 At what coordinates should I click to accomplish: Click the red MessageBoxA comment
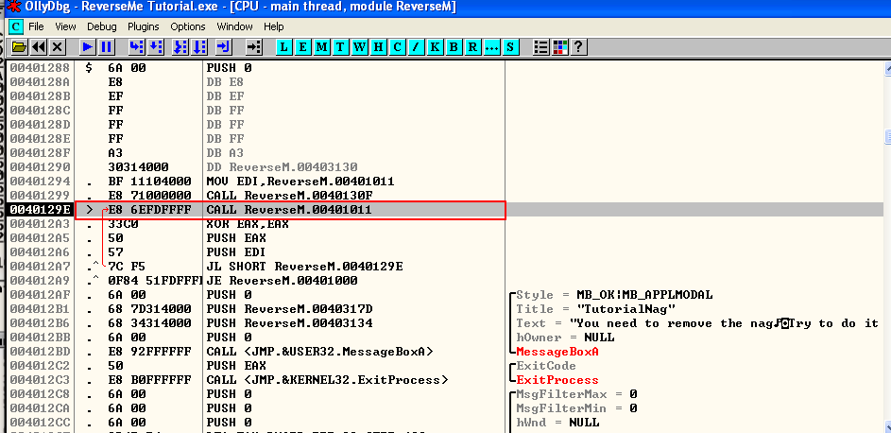[557, 352]
